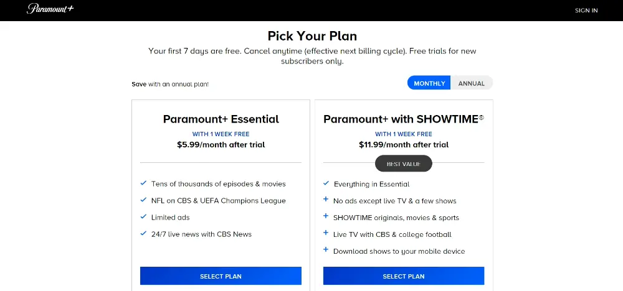Click the Paramount+ with SHOWTIME heading
623x291 pixels.
[x=404, y=119]
